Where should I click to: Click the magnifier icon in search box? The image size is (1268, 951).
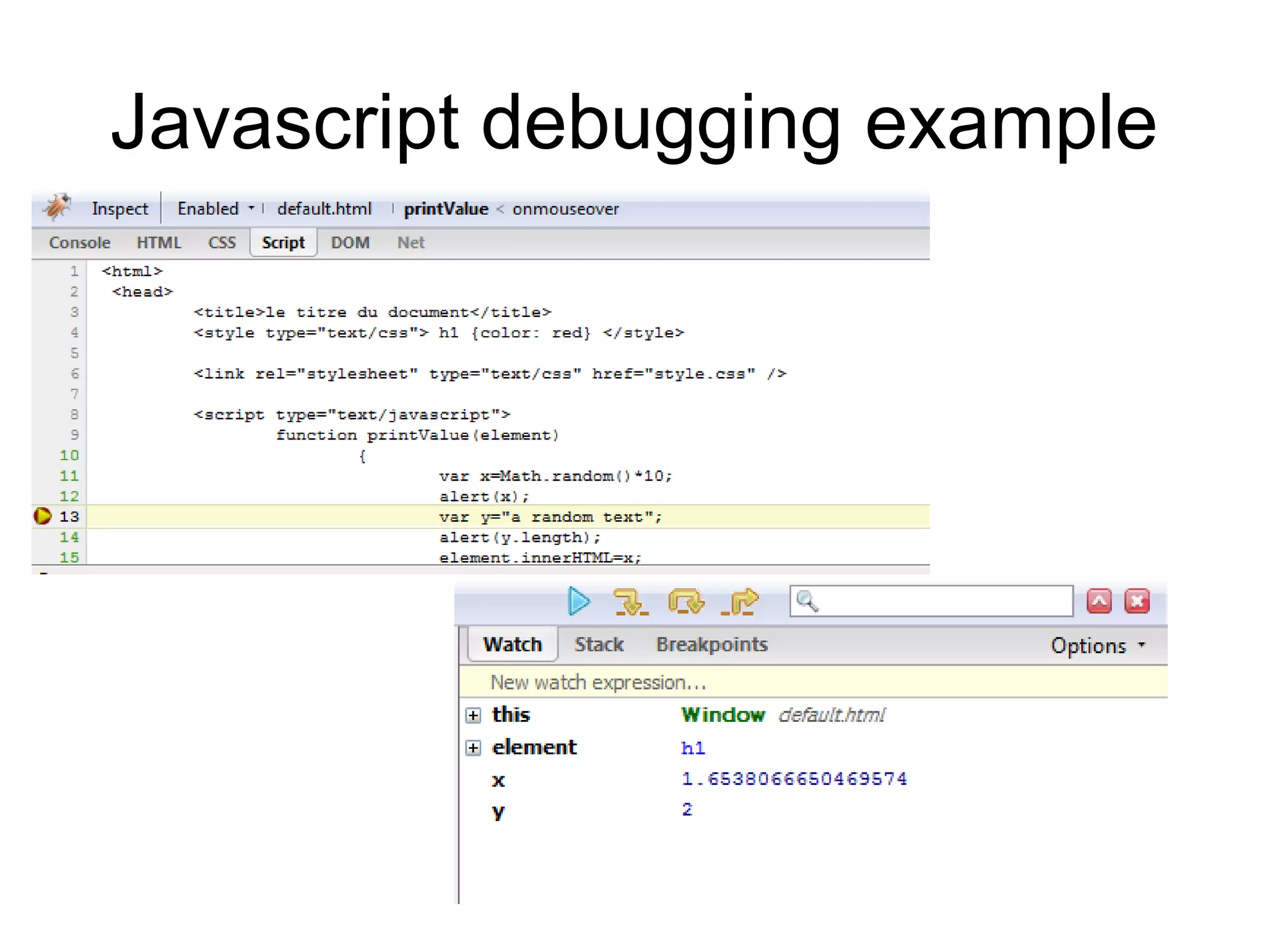[x=807, y=601]
